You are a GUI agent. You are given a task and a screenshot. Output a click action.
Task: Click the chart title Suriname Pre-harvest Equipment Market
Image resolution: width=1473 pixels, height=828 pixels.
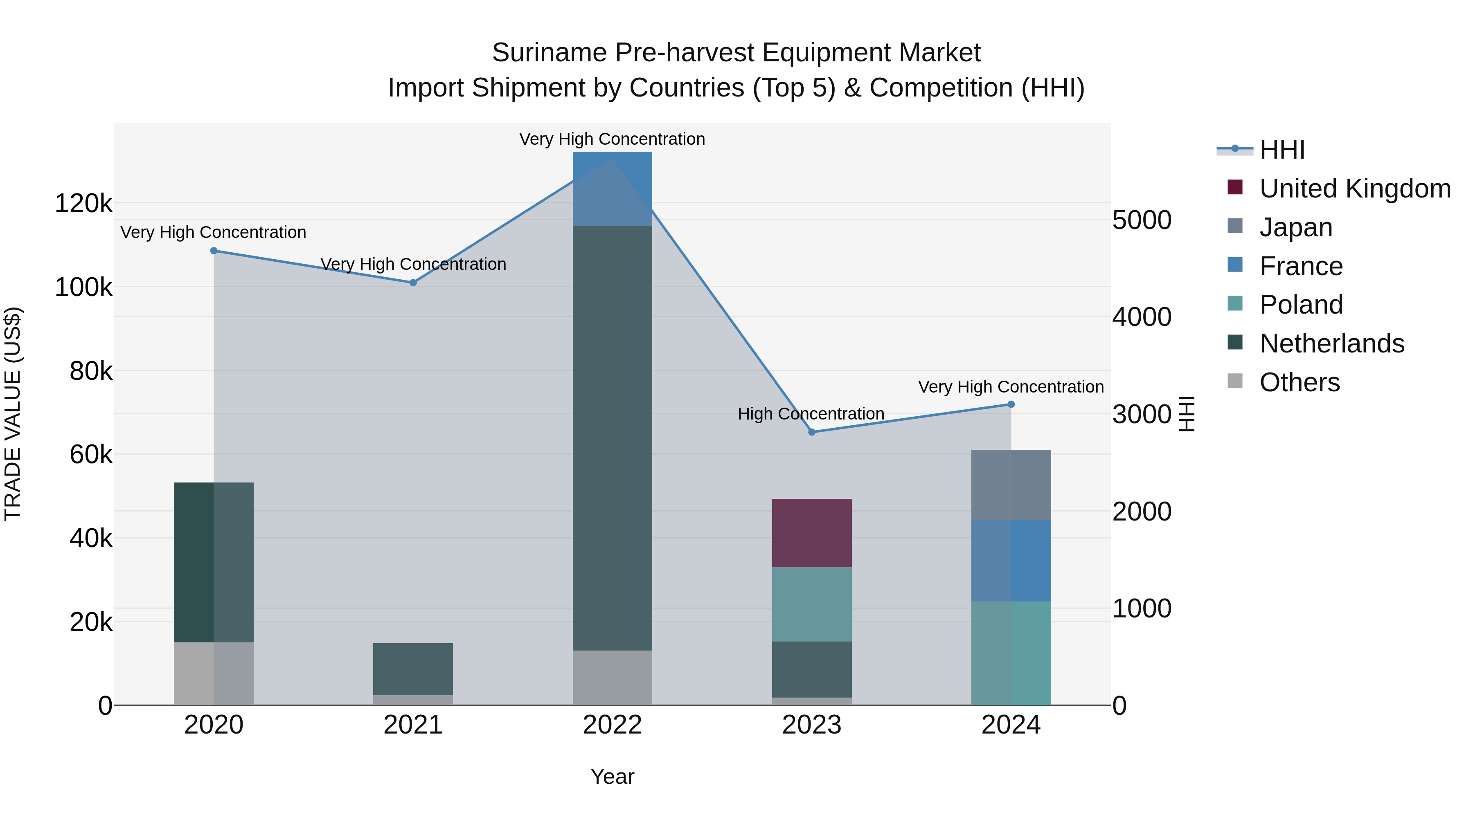pos(736,53)
